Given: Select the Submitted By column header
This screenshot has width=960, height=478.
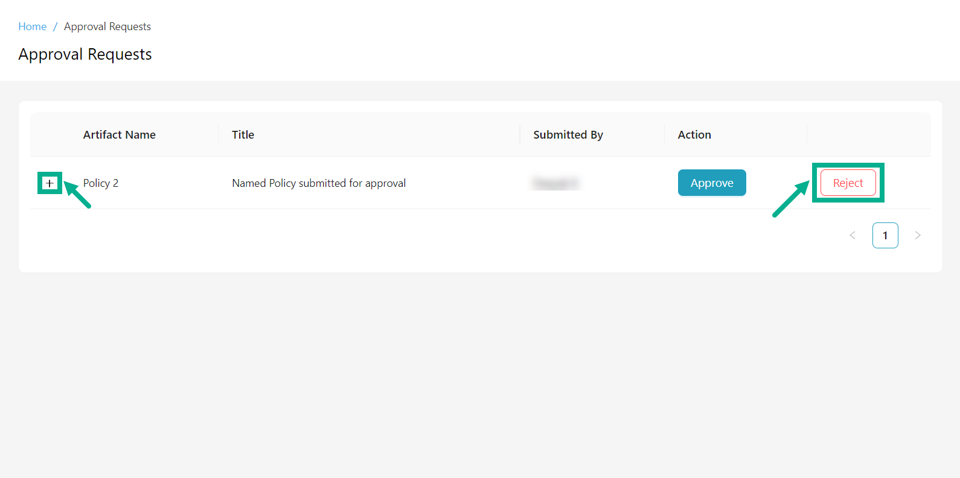Looking at the screenshot, I should coord(568,134).
